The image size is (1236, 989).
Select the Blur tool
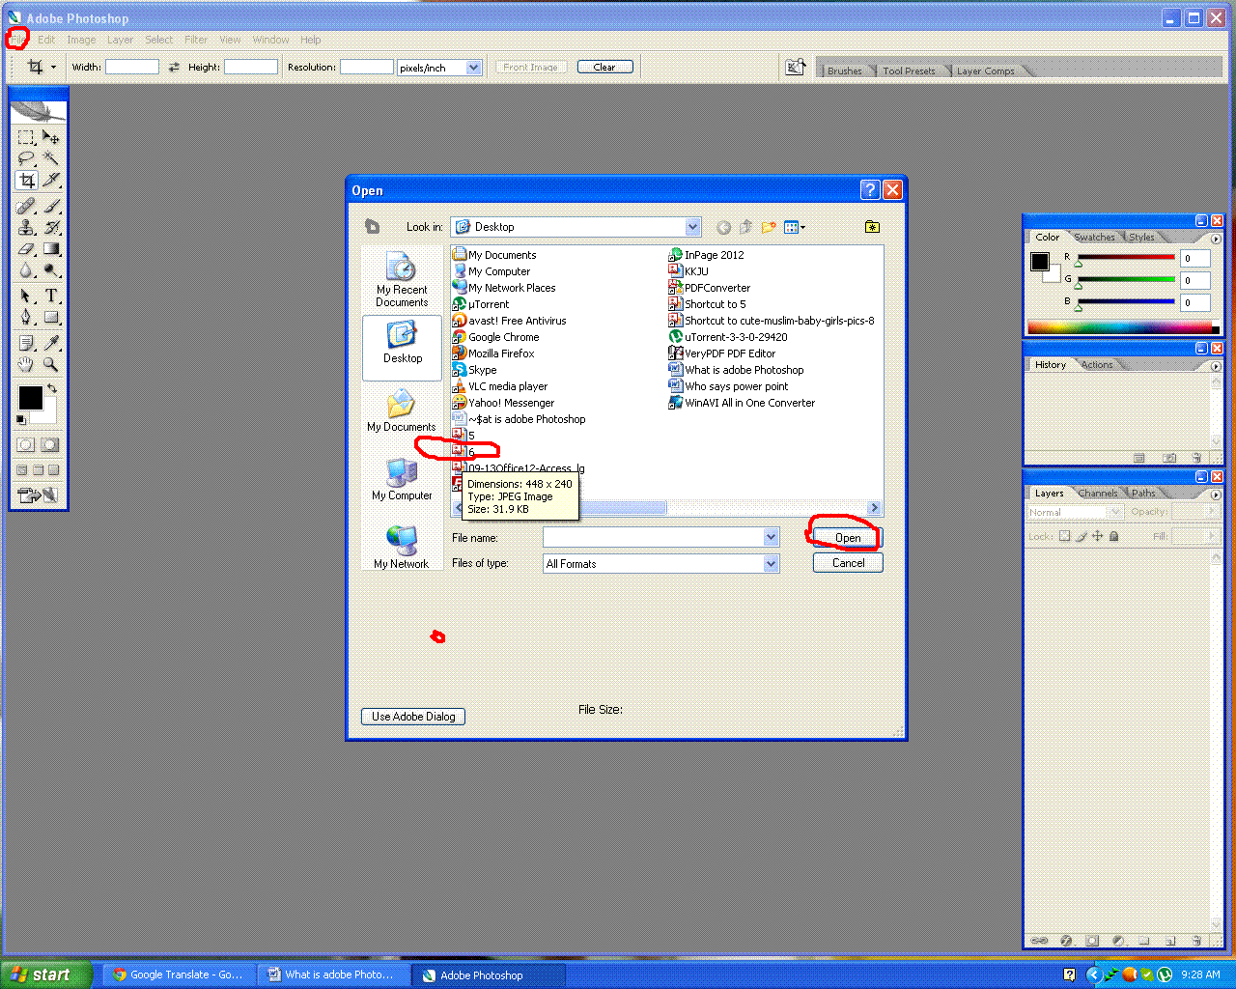tap(26, 270)
